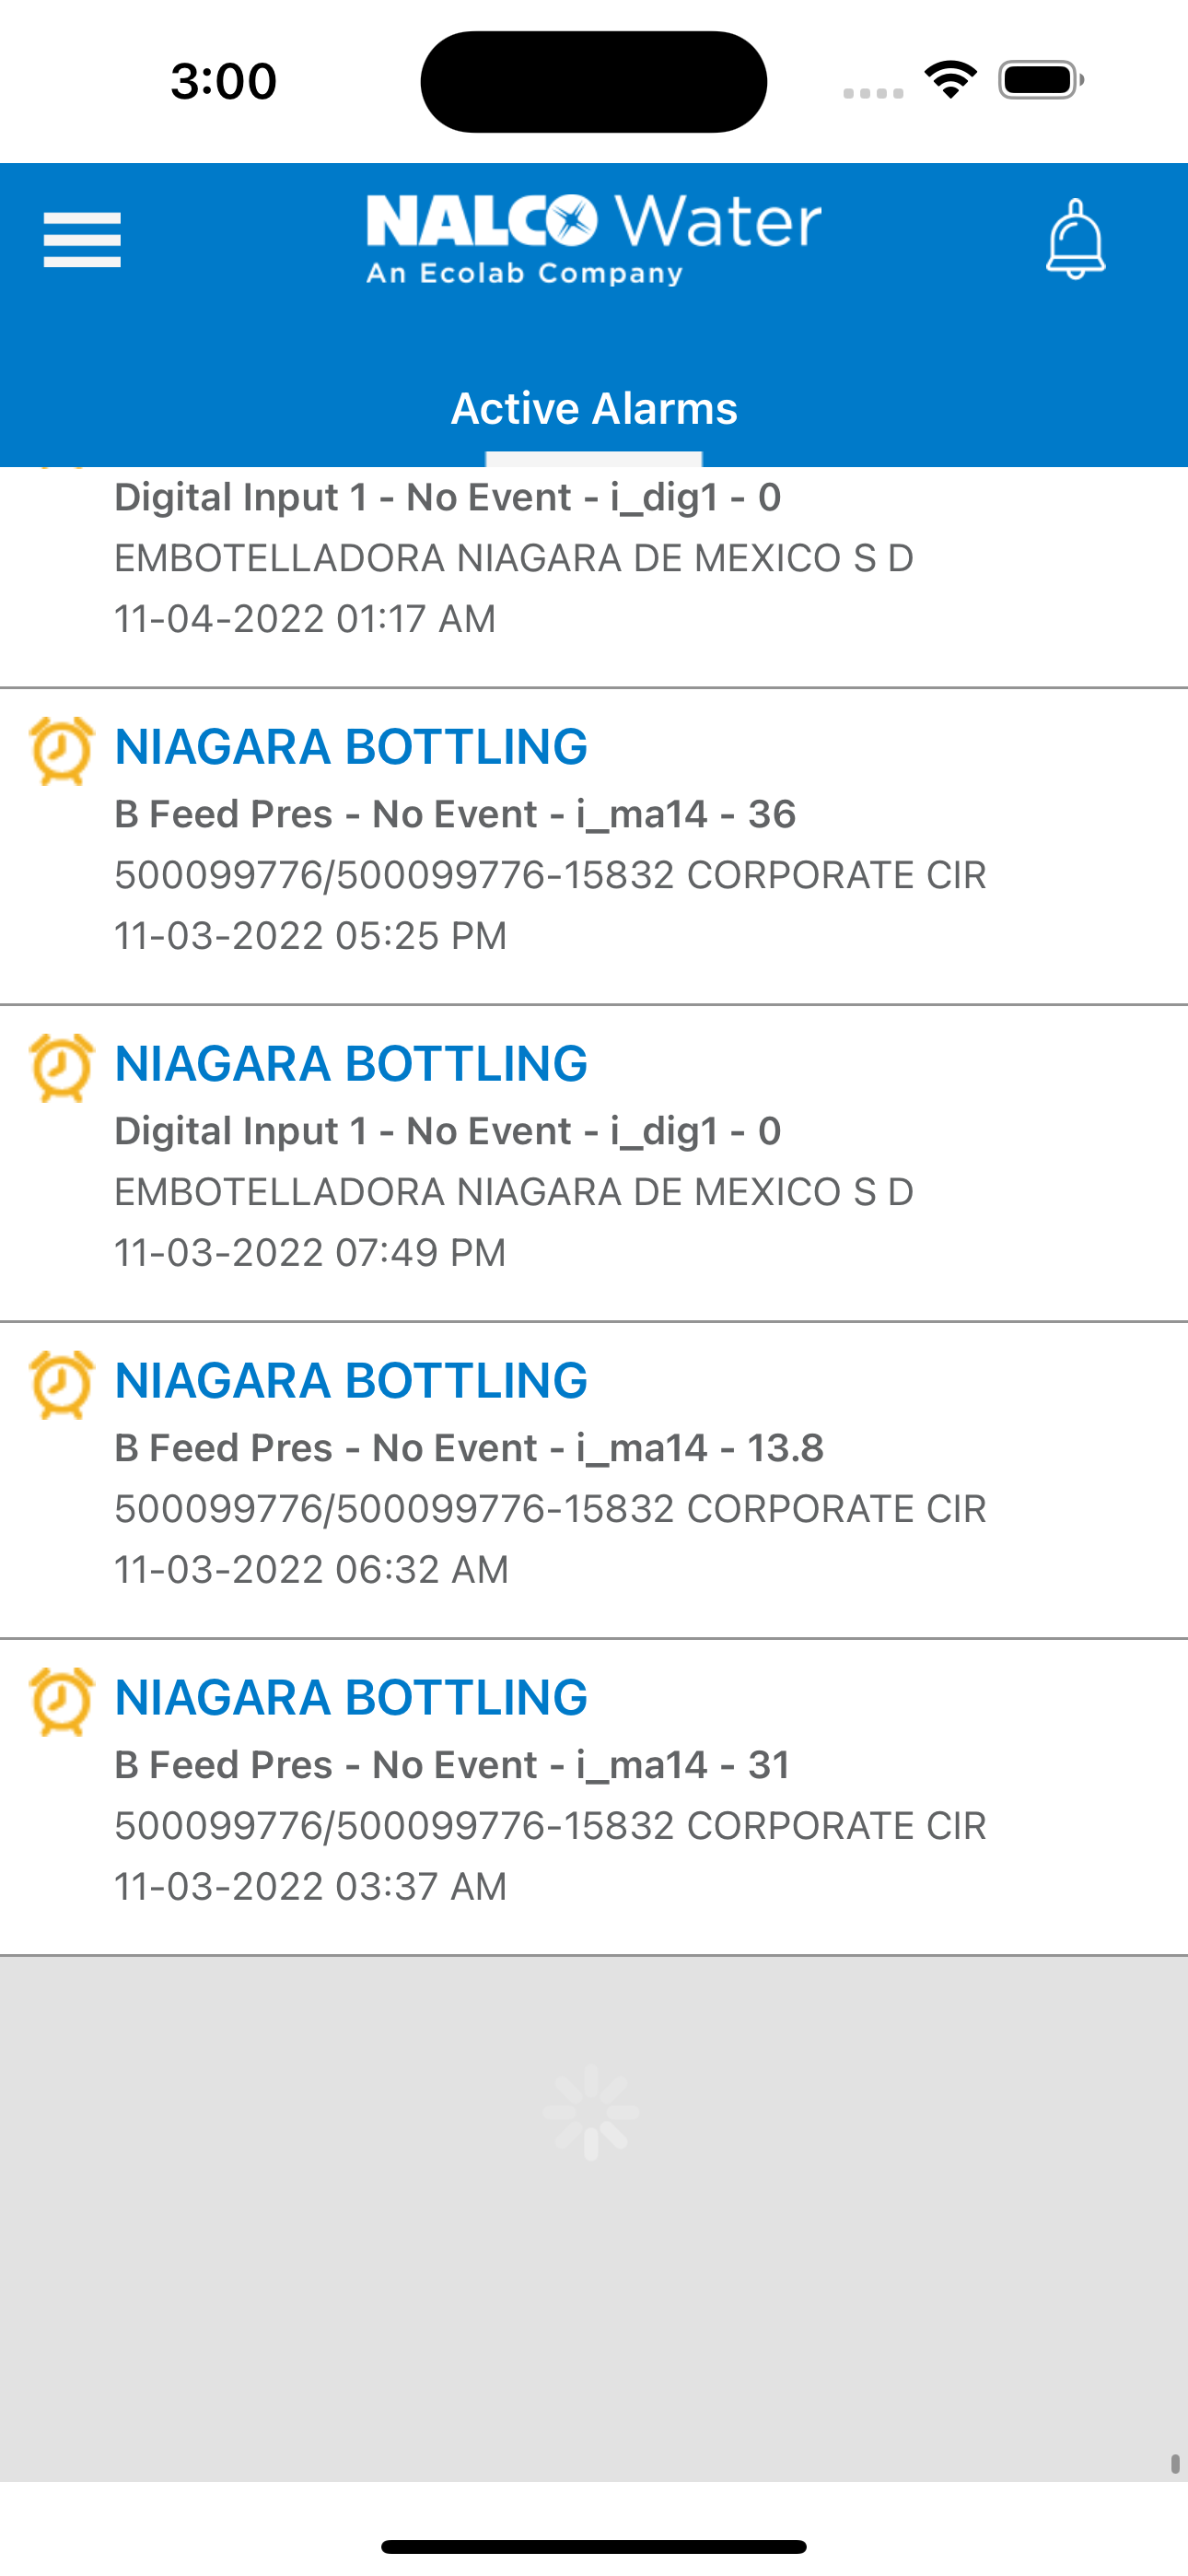1188x2576 pixels.
Task: Tap the notifications bell icon
Action: tap(1075, 240)
